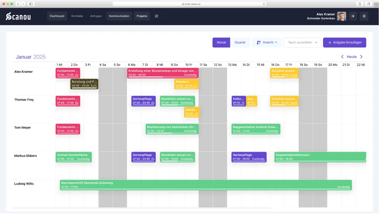Click the Canou logo
379x215 pixels.
pyautogui.click(x=18, y=16)
